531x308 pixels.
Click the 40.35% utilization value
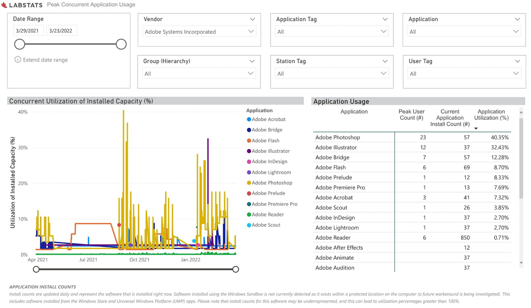pyautogui.click(x=500, y=137)
